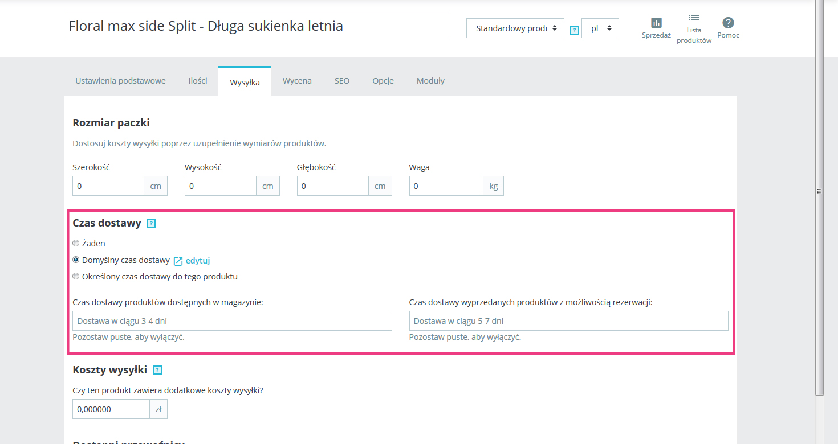Click help icon next to Koszty wysyłki
This screenshot has width=838, height=444.
157,370
